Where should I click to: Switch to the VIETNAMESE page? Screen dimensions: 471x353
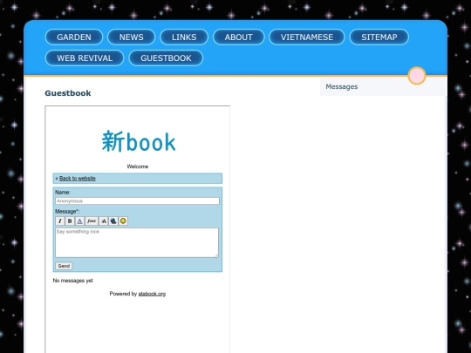[307, 37]
